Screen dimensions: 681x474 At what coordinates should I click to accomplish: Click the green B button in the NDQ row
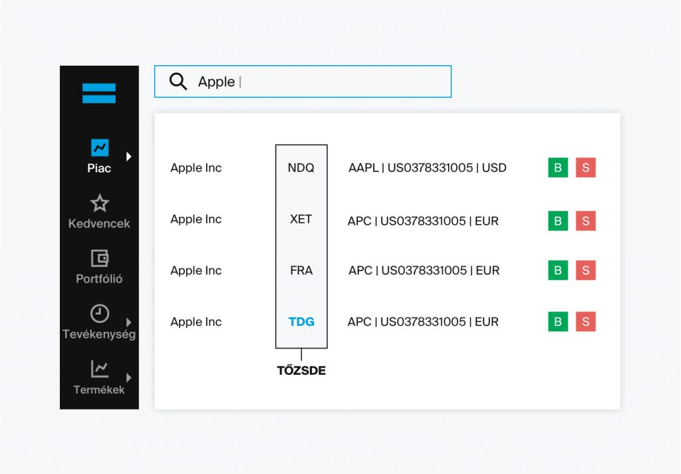pyautogui.click(x=558, y=168)
